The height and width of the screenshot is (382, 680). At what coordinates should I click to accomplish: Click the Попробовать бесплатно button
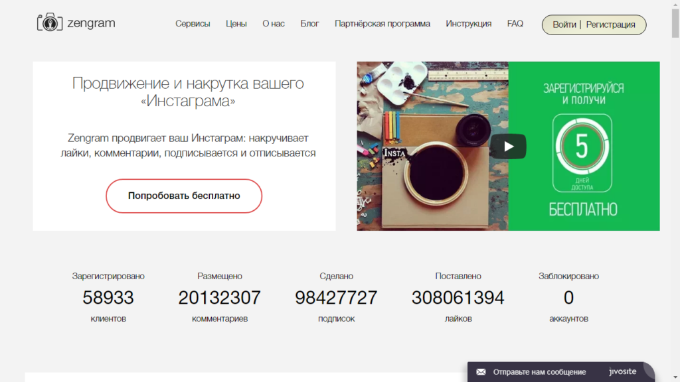184,196
